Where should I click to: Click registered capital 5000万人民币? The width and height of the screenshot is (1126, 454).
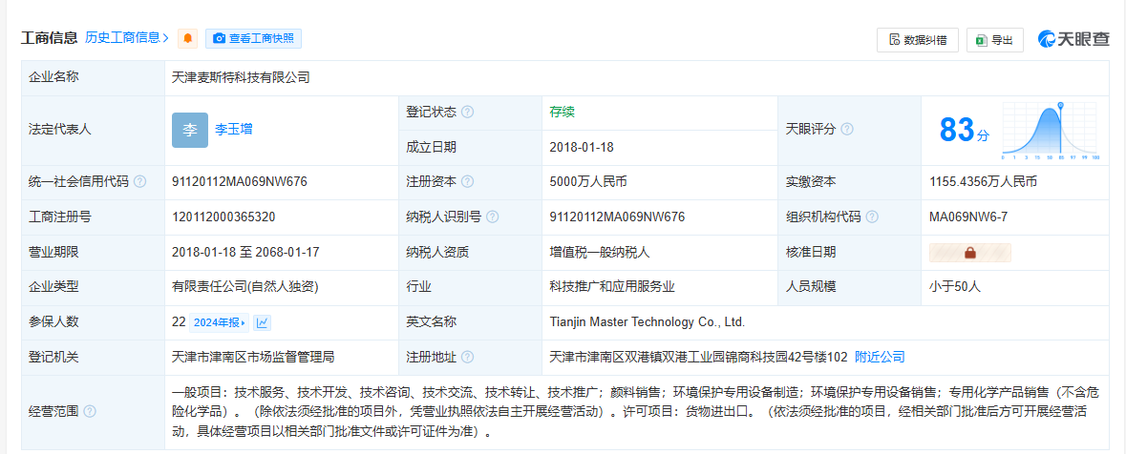(588, 181)
